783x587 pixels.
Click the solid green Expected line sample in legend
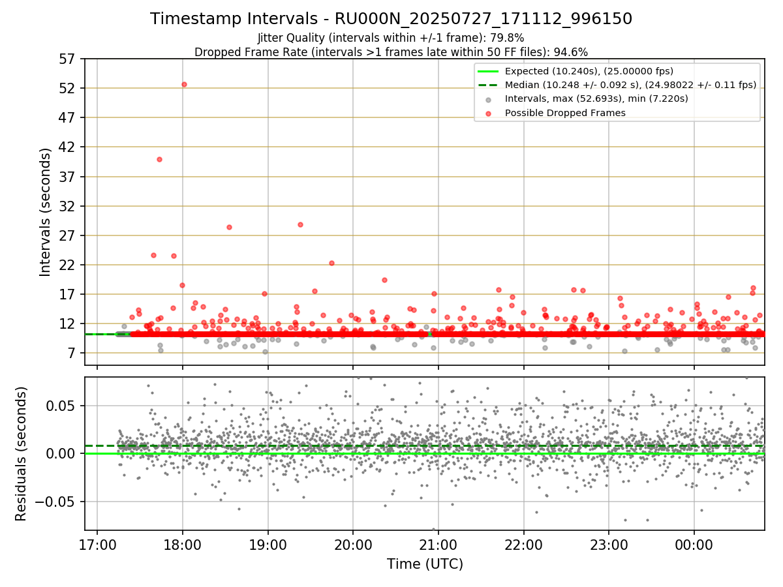(x=489, y=71)
